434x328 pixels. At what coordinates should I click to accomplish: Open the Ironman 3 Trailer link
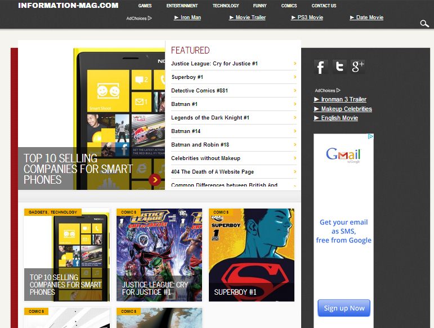click(340, 99)
